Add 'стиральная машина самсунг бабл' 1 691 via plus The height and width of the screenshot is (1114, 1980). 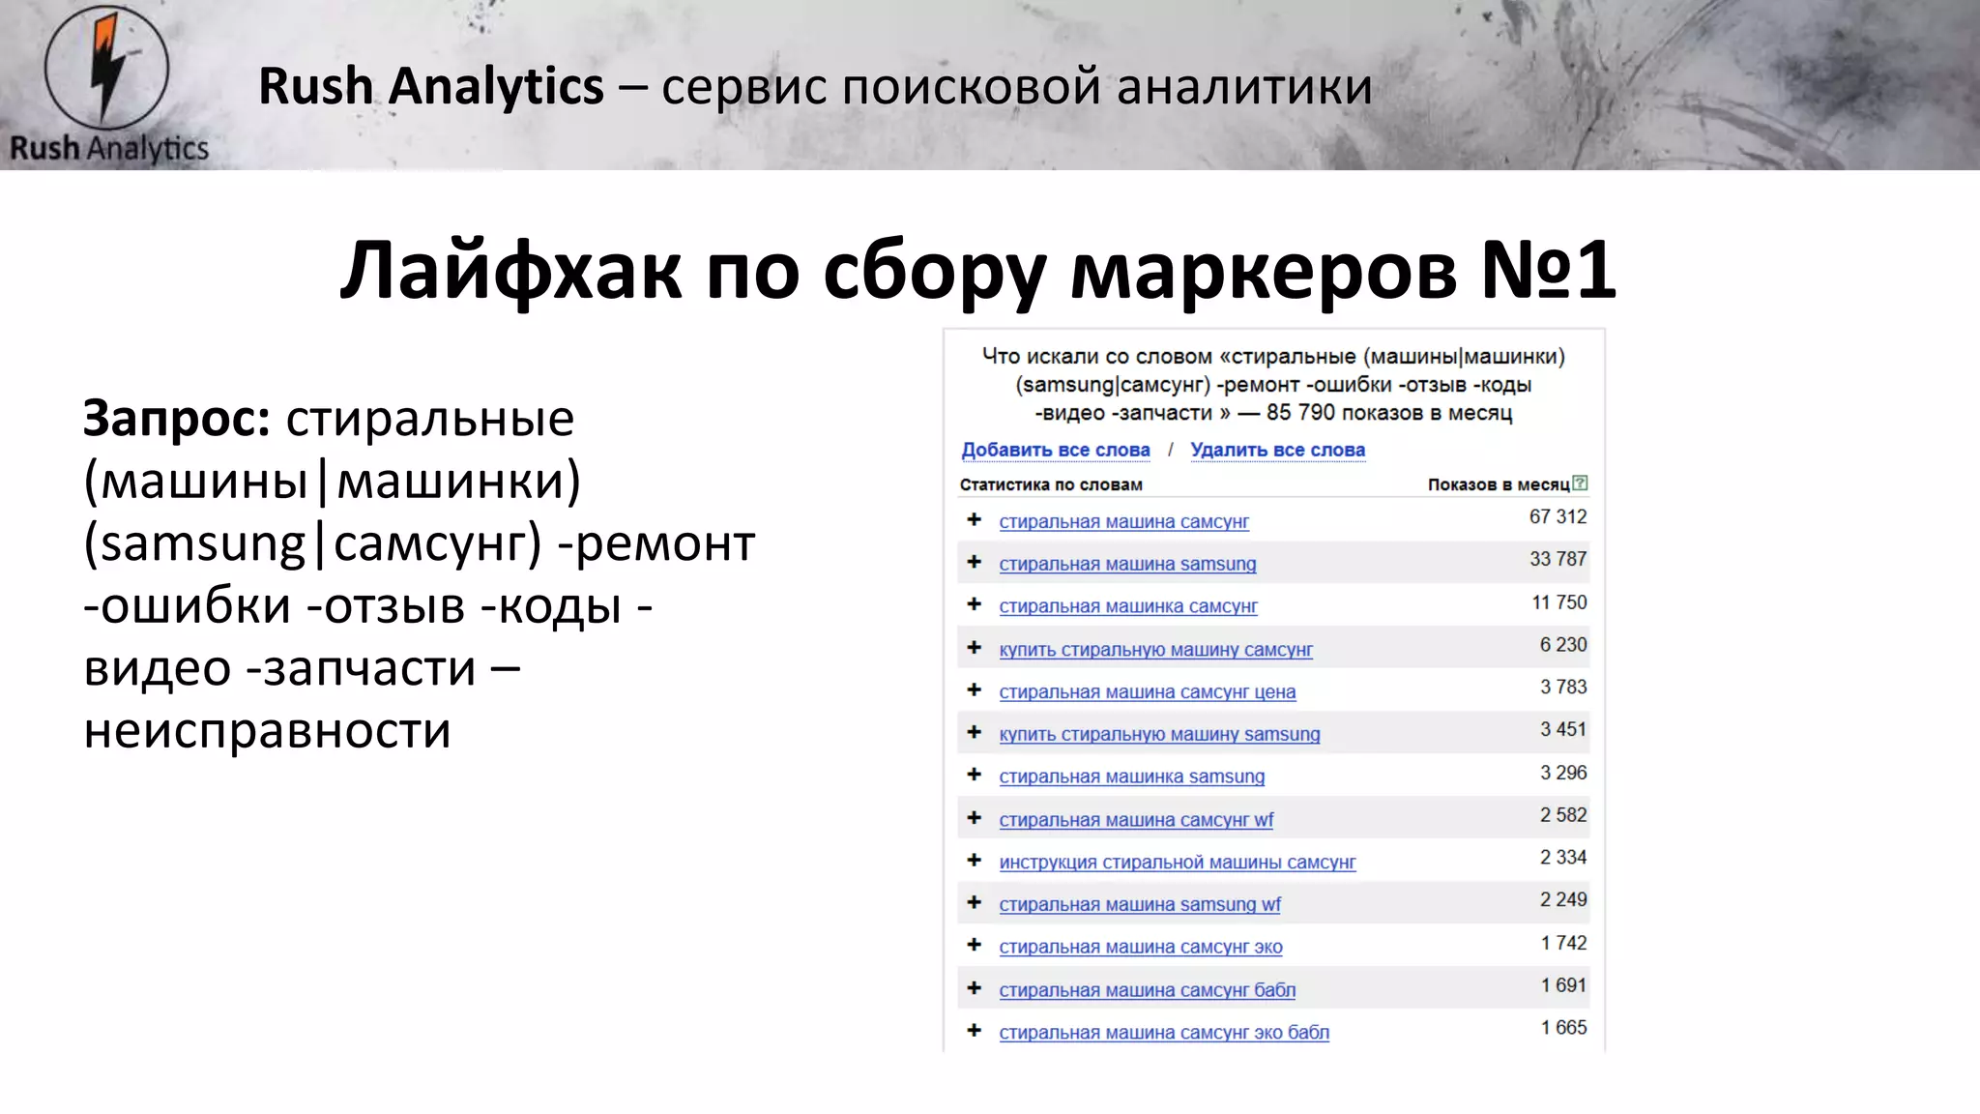pyautogui.click(x=975, y=988)
